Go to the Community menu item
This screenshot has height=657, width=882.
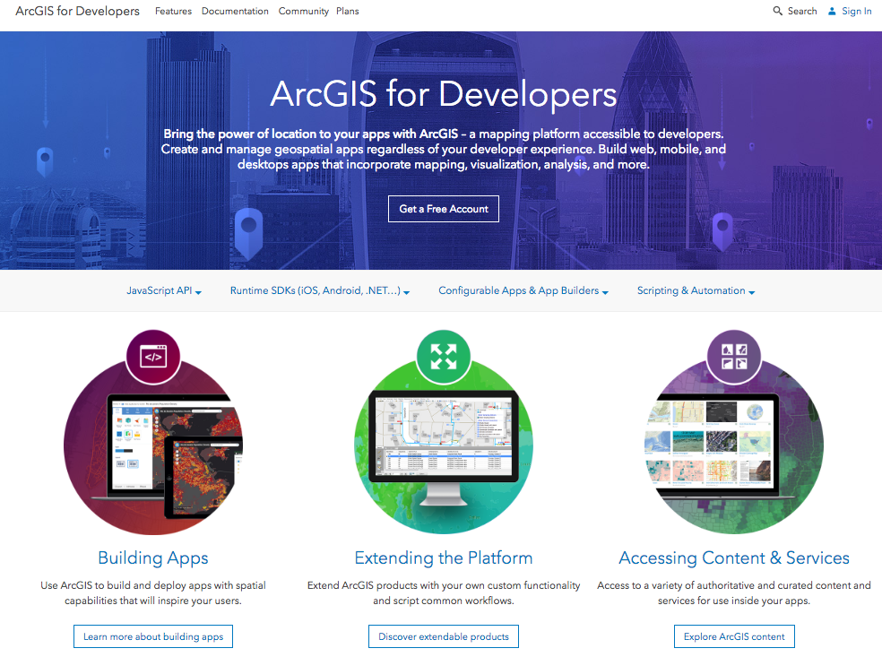click(x=303, y=12)
